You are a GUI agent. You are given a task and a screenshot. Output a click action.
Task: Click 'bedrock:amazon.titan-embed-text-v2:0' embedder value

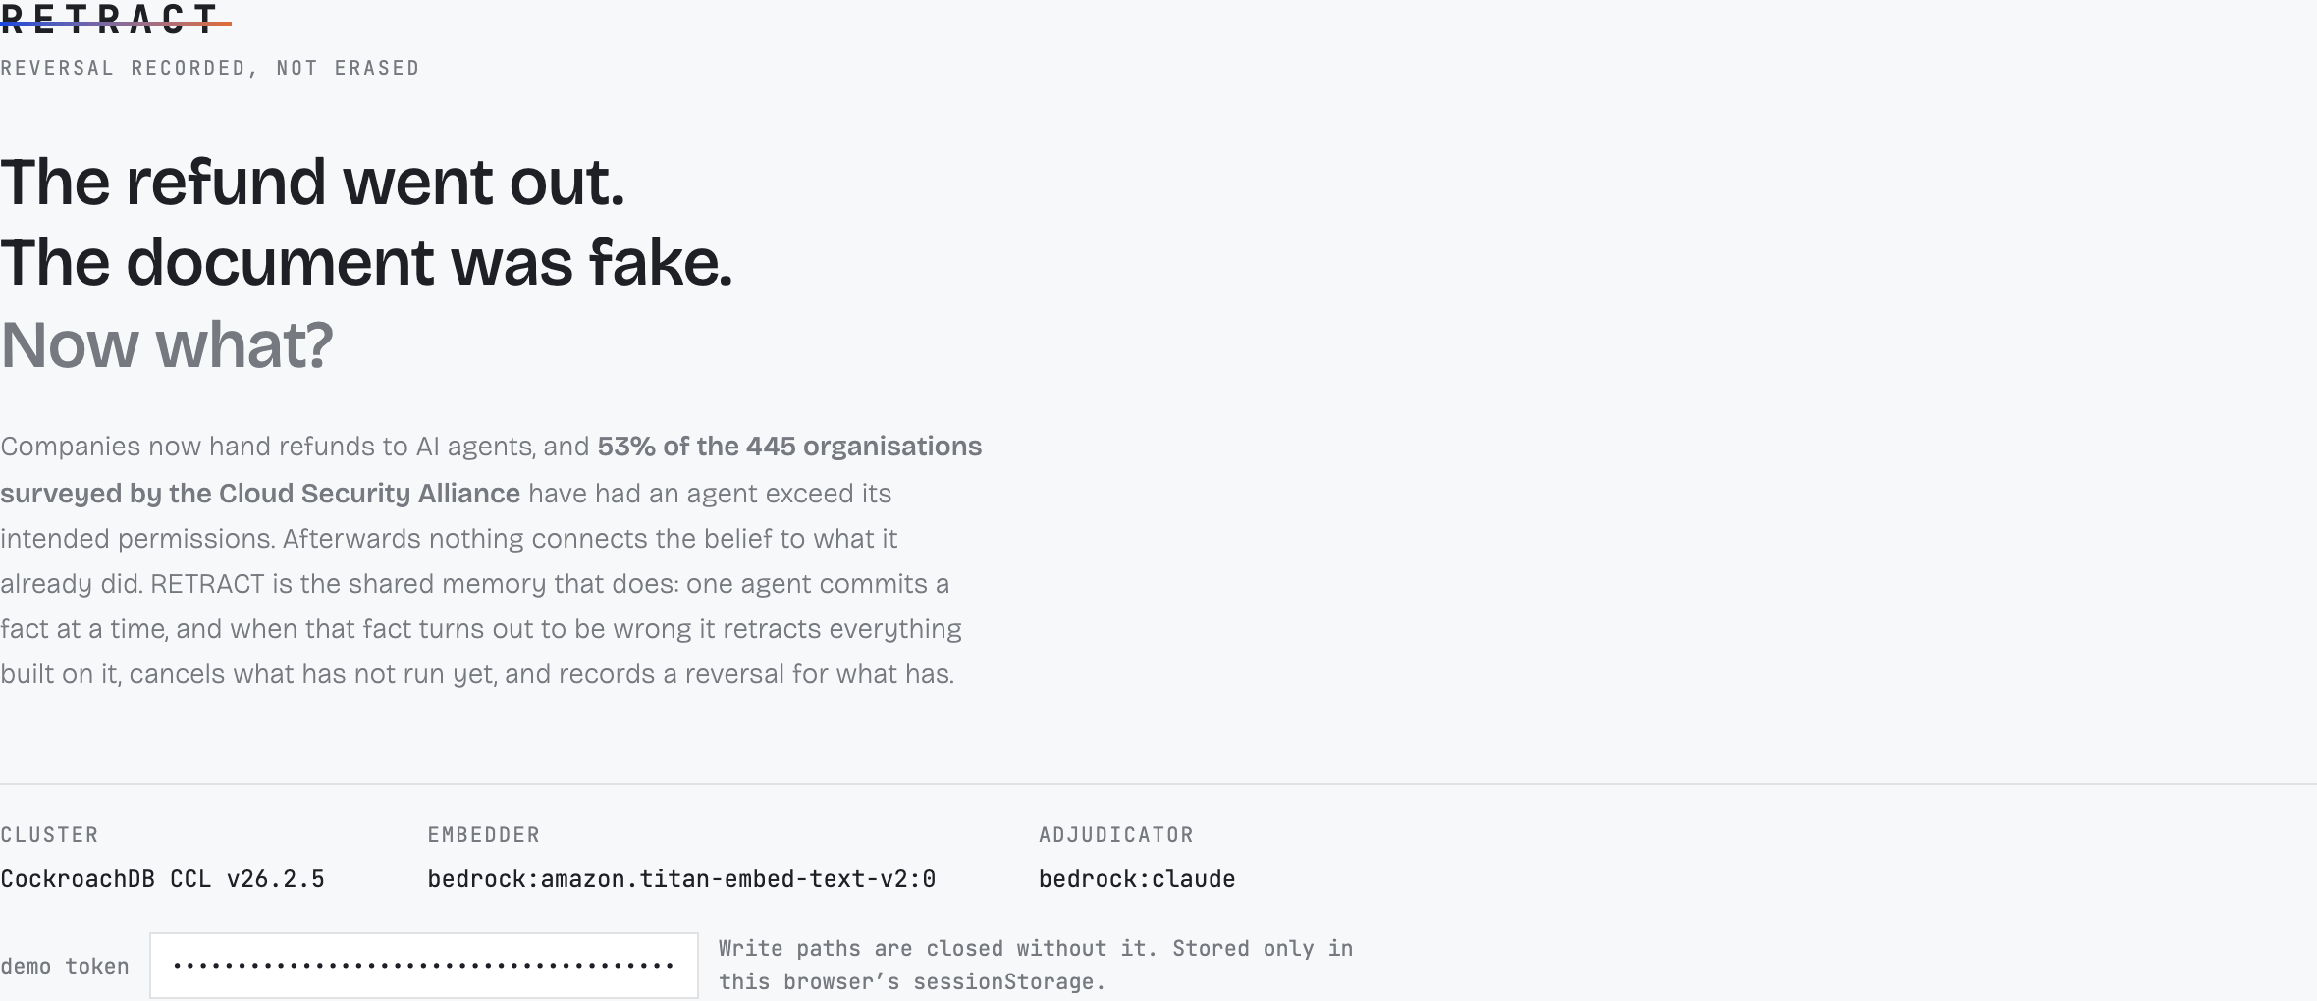[681, 879]
